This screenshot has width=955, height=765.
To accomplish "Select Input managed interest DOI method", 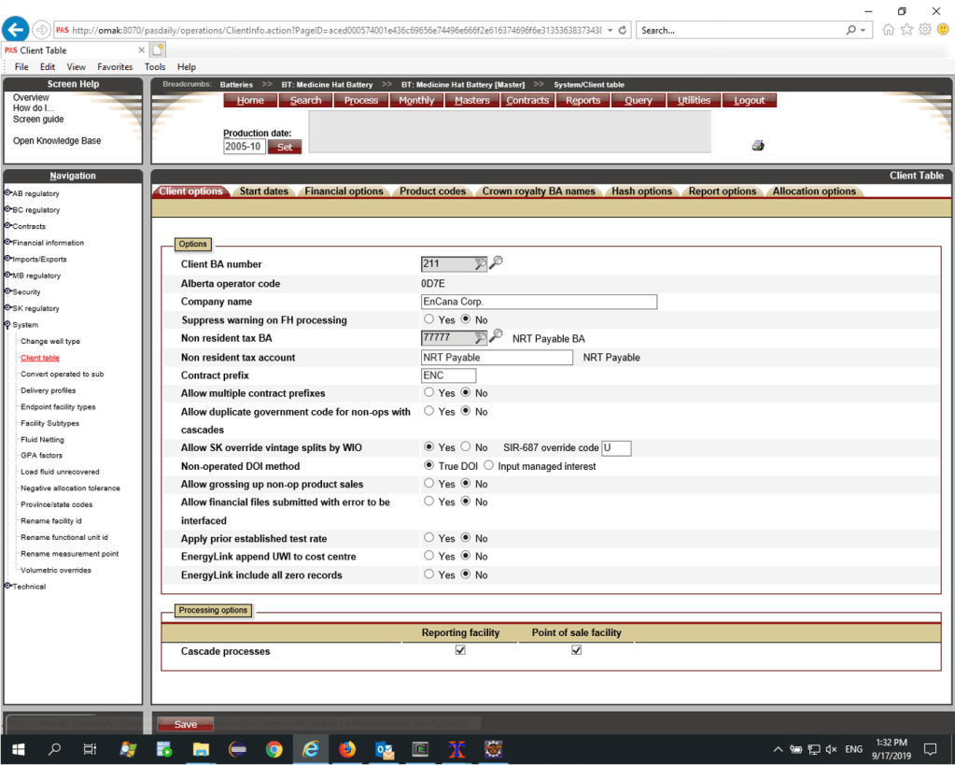I will (x=488, y=466).
